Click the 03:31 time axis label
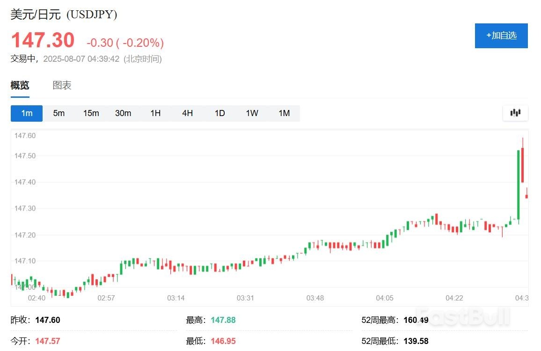This screenshot has height=351, width=541. pos(245,298)
